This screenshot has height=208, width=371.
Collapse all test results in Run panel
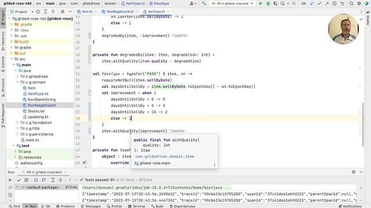tap(60, 180)
